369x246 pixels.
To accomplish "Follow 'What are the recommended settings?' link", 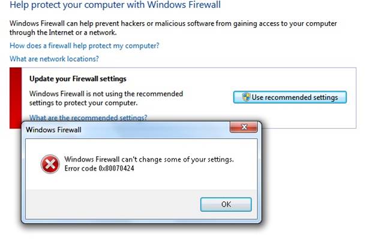I will (88, 117).
